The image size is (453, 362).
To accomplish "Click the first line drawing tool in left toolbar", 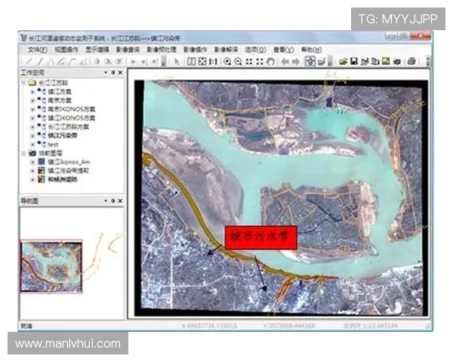I will [x=28, y=62].
